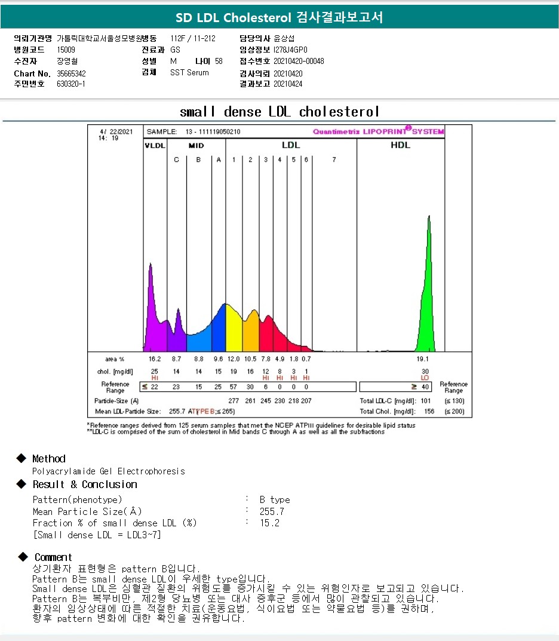Click Total Chol. value '156'
Image resolution: width=559 pixels, height=641 pixels.
pos(429,412)
